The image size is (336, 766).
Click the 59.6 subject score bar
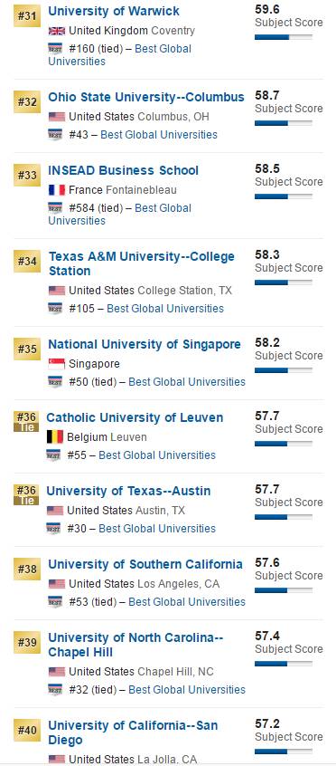[284, 37]
